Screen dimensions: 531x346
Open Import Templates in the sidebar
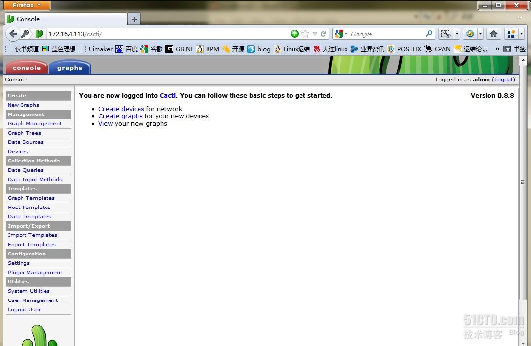click(32, 235)
